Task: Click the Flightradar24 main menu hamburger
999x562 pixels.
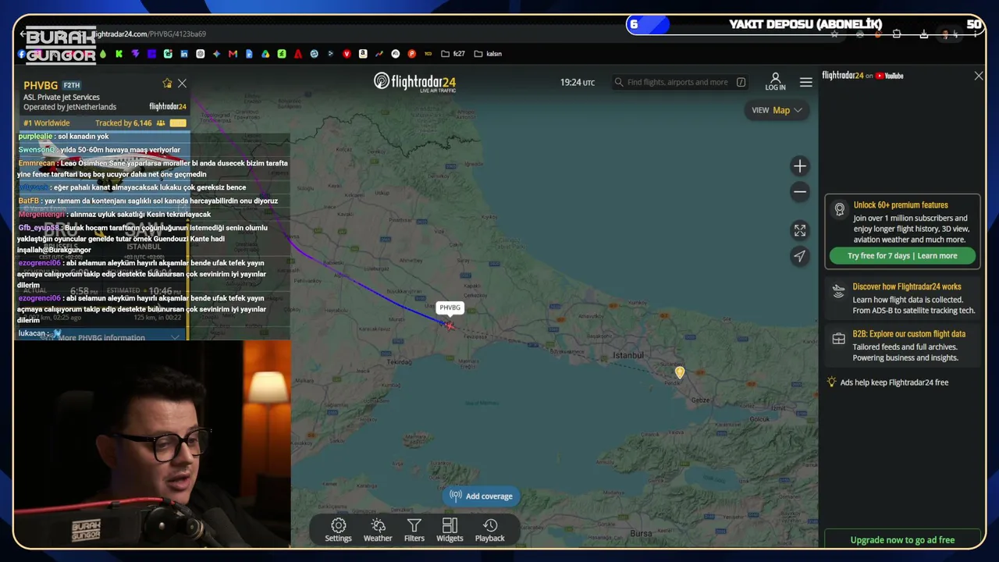Action: [806, 82]
